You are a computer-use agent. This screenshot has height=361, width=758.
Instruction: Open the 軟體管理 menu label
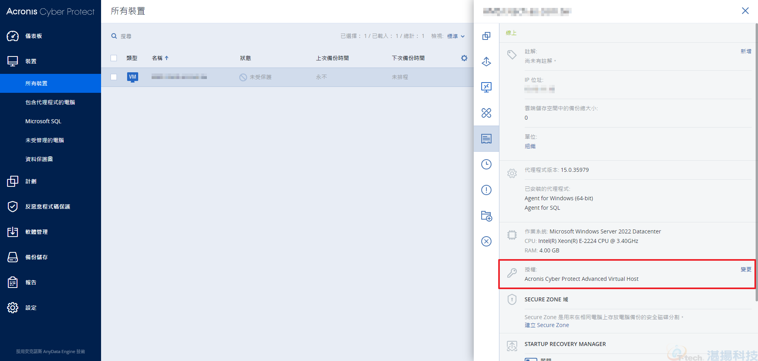(x=36, y=232)
